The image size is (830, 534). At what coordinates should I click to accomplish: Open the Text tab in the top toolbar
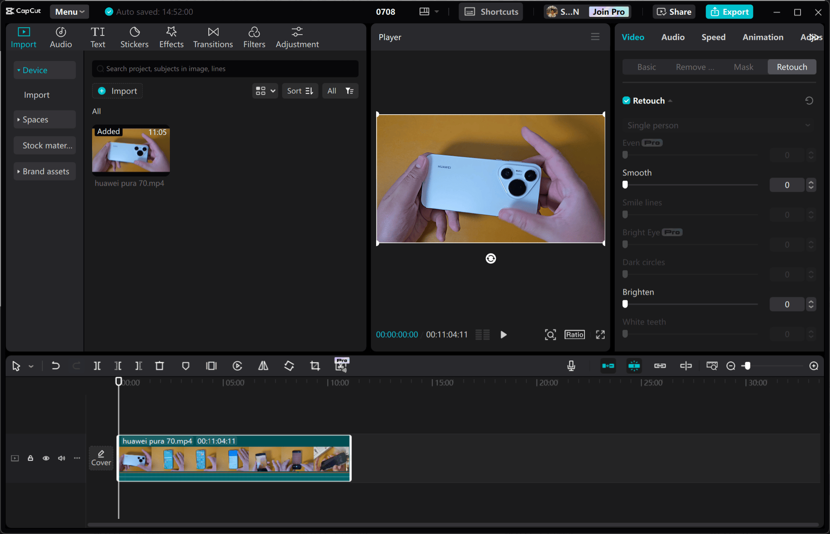coord(98,37)
